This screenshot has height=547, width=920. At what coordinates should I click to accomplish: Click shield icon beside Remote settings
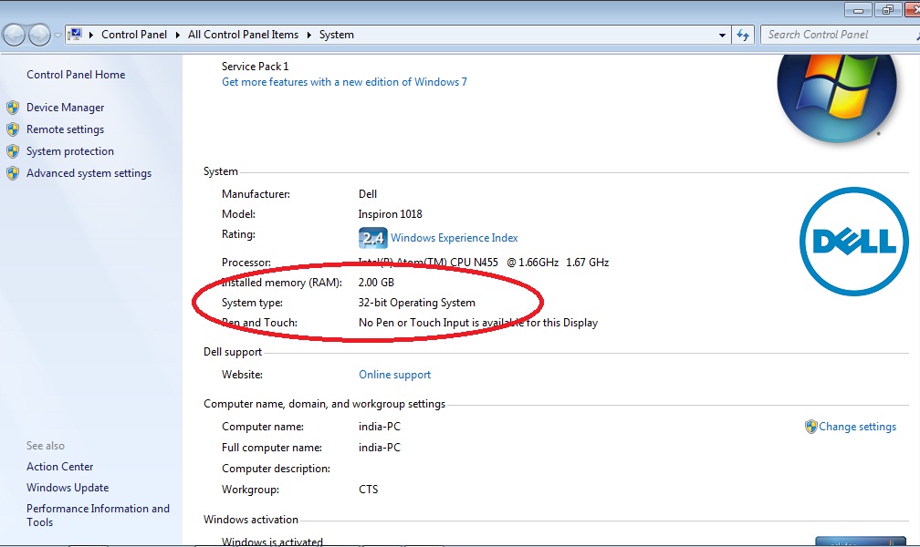point(13,129)
